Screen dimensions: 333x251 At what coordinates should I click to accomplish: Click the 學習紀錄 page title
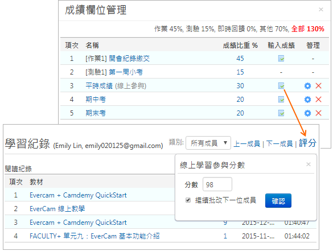[27, 143]
